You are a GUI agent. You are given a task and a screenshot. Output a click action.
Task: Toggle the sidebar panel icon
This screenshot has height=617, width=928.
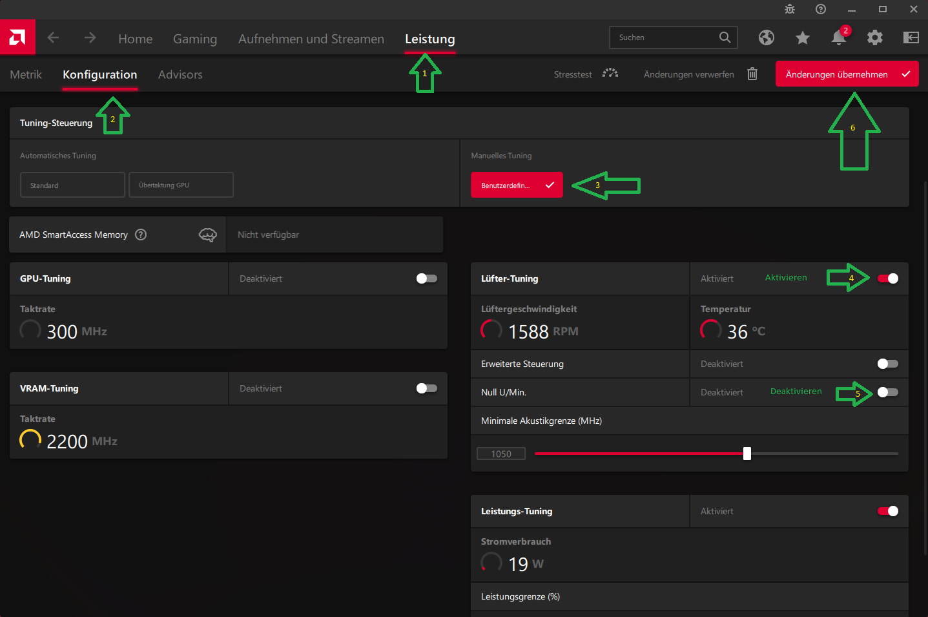[x=911, y=37]
